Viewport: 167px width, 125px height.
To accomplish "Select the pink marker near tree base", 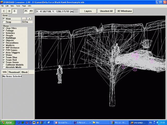I will pos(123,67).
